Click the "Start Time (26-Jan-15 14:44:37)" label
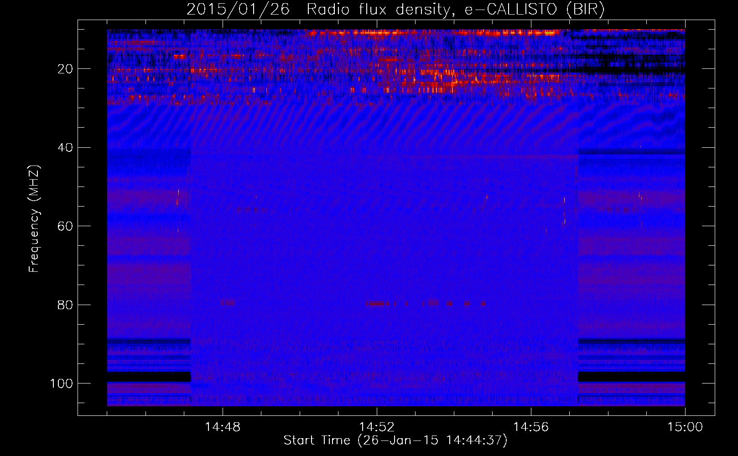Image resolution: width=738 pixels, height=456 pixels. tap(395, 440)
